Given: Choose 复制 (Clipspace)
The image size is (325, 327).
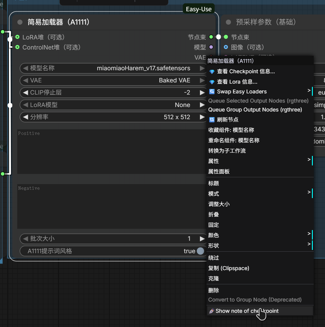Looking at the screenshot, I should (x=260, y=268).
